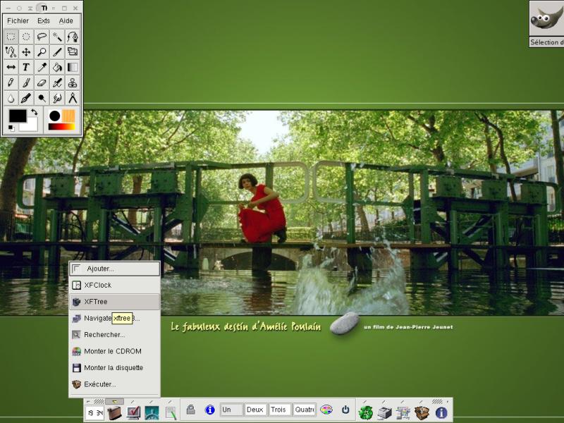Activate the Airbrush tool
Image resolution: width=564 pixels, height=423 pixels.
coord(57,82)
